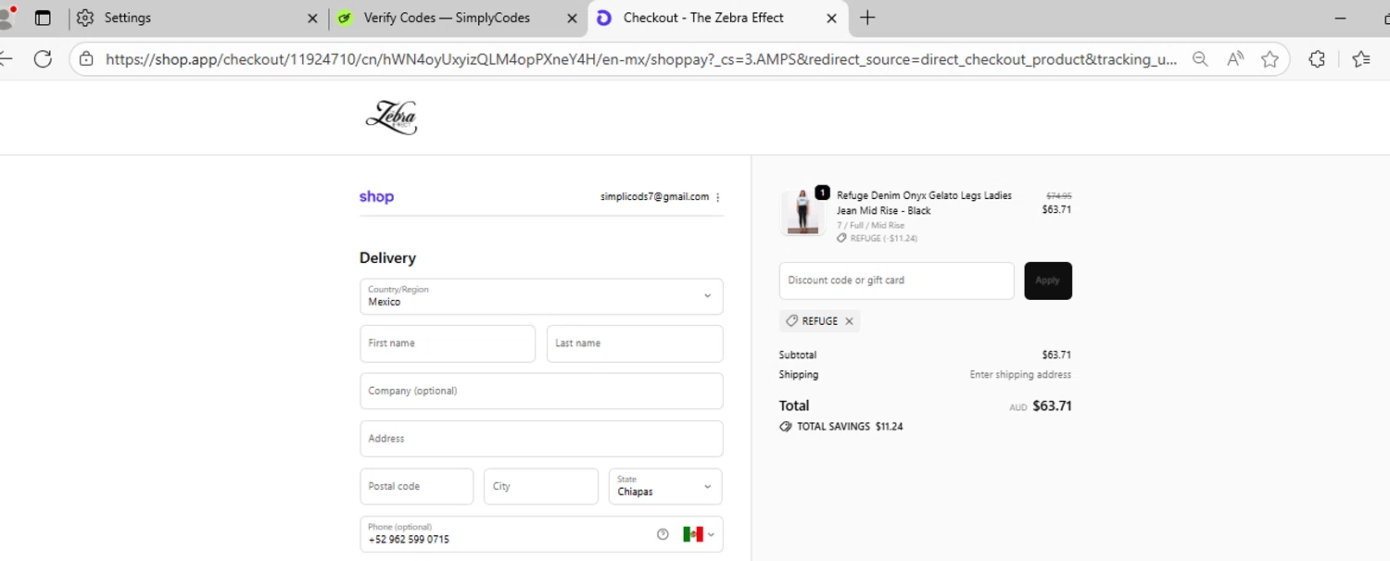Click the Postal code field
Screen dimensions: 1390x561
[417, 486]
